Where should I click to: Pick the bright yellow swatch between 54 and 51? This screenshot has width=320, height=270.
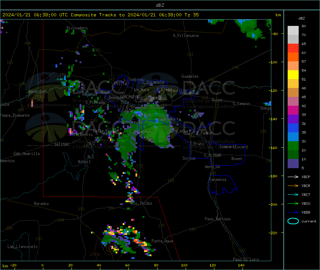click(293, 75)
